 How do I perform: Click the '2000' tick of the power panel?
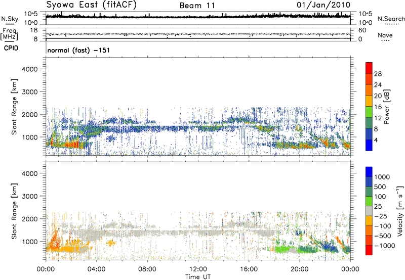coord(30,115)
